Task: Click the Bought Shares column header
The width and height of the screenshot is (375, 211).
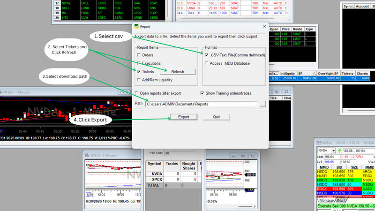Action: (189, 166)
